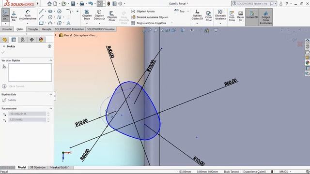Click the Y coordinate parameter field

[x=27, y=120]
